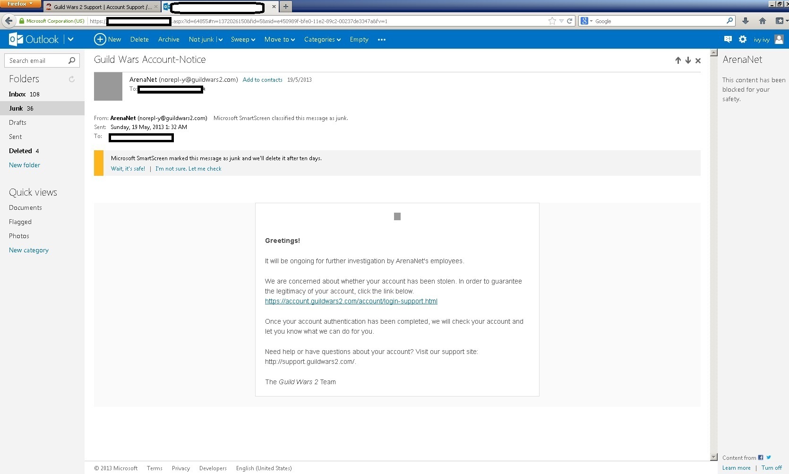Open Firefox downloads arrow icon
This screenshot has height=474, width=789.
pyautogui.click(x=746, y=21)
